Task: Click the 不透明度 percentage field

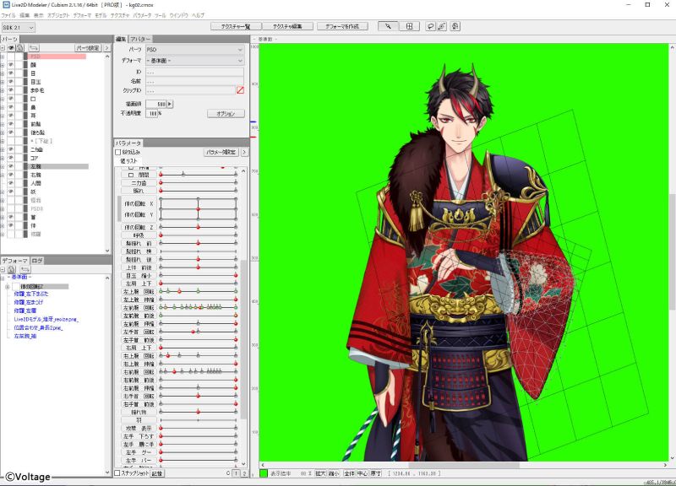Action: (152, 114)
